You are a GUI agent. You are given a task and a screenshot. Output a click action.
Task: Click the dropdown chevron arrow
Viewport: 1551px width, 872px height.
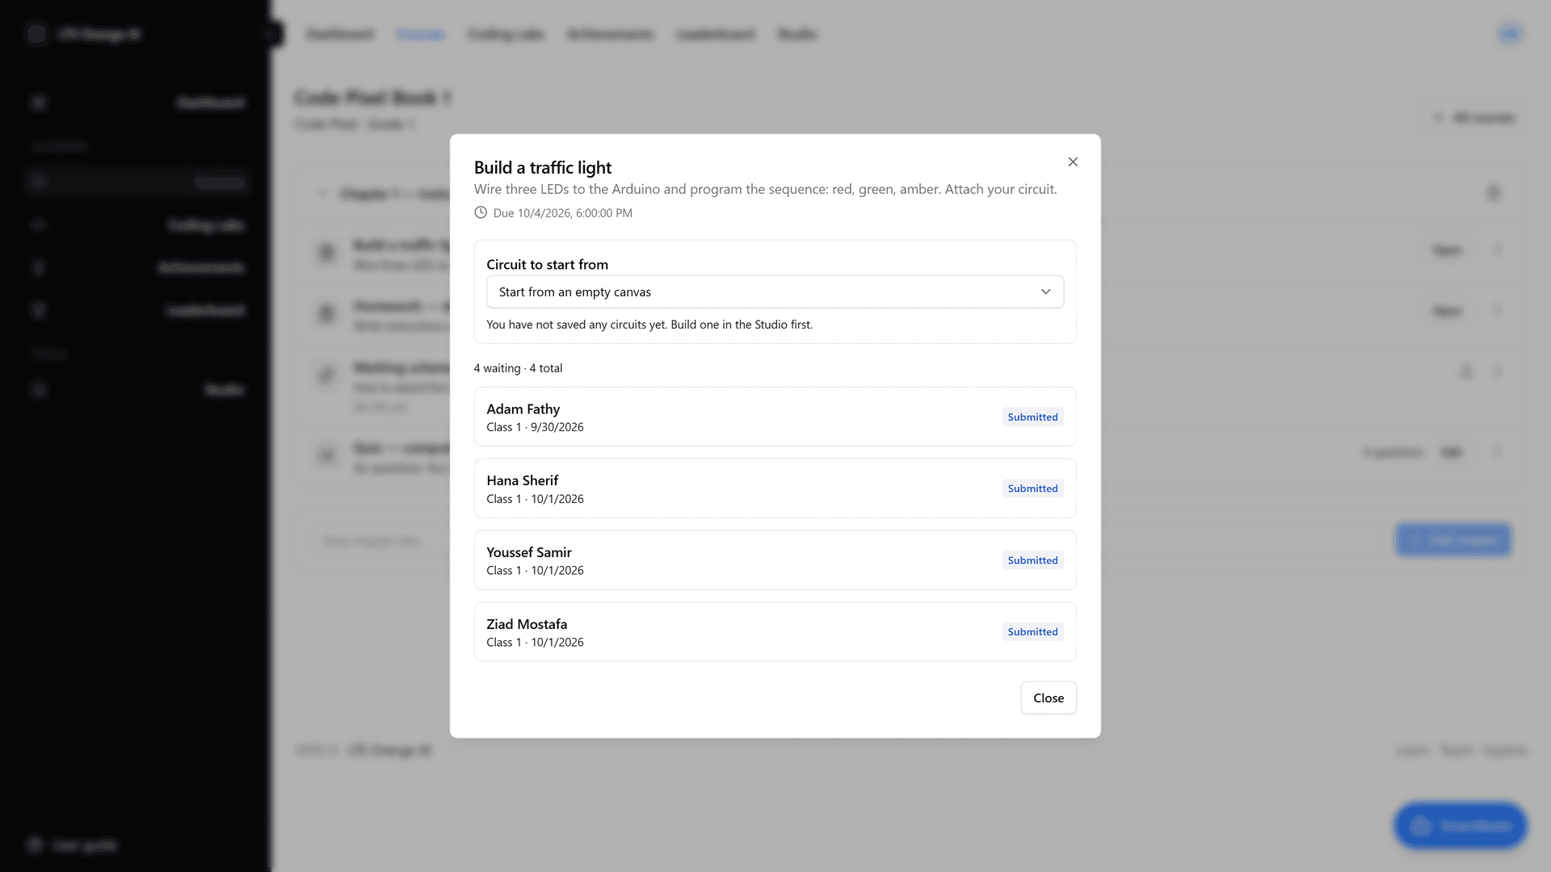tap(1045, 291)
